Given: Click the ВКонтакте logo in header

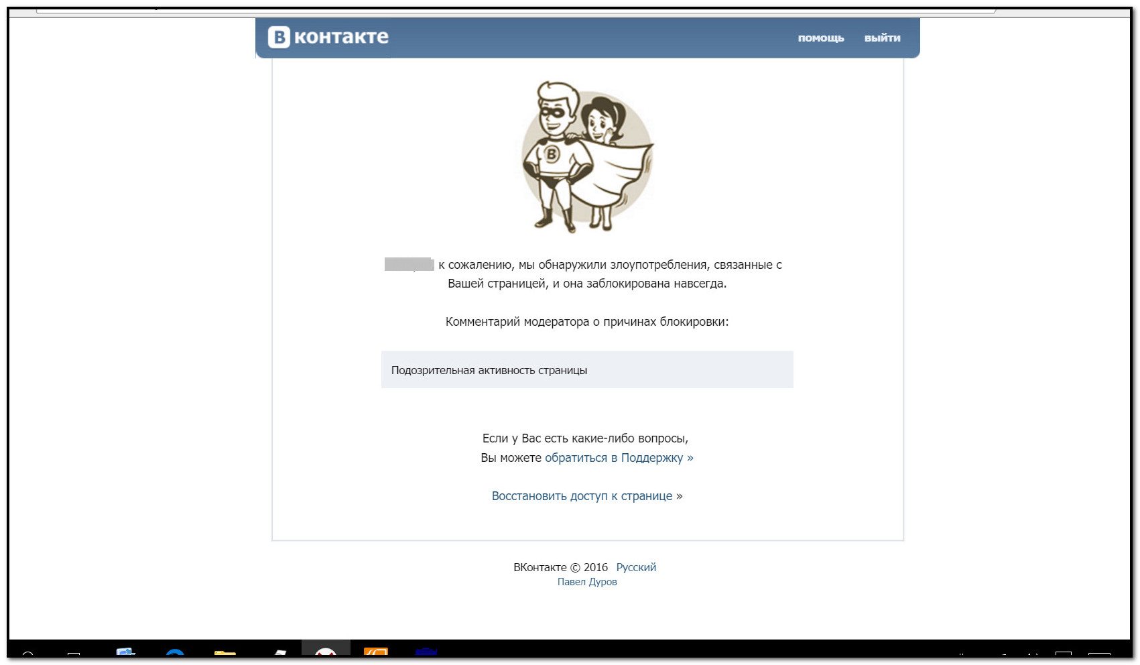Looking at the screenshot, I should point(328,37).
